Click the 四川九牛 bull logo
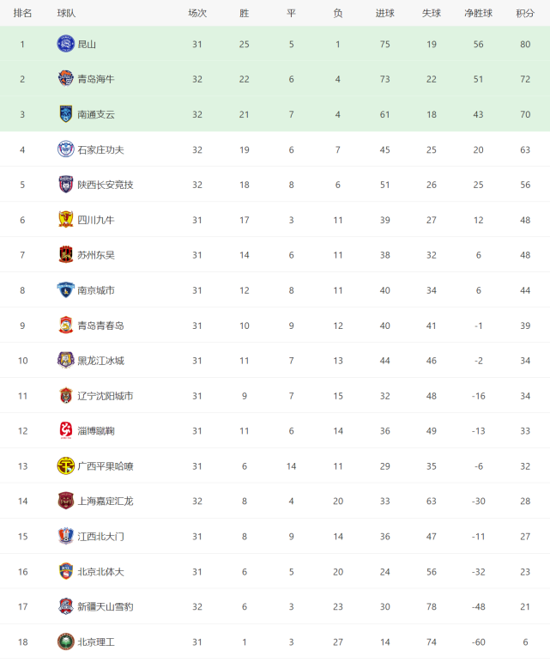This screenshot has height=669, width=550. (x=66, y=219)
